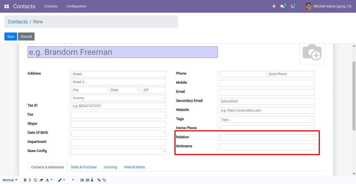Screen dimensions: 356x184
Task: Click the Street... address field
Action: tap(119, 74)
